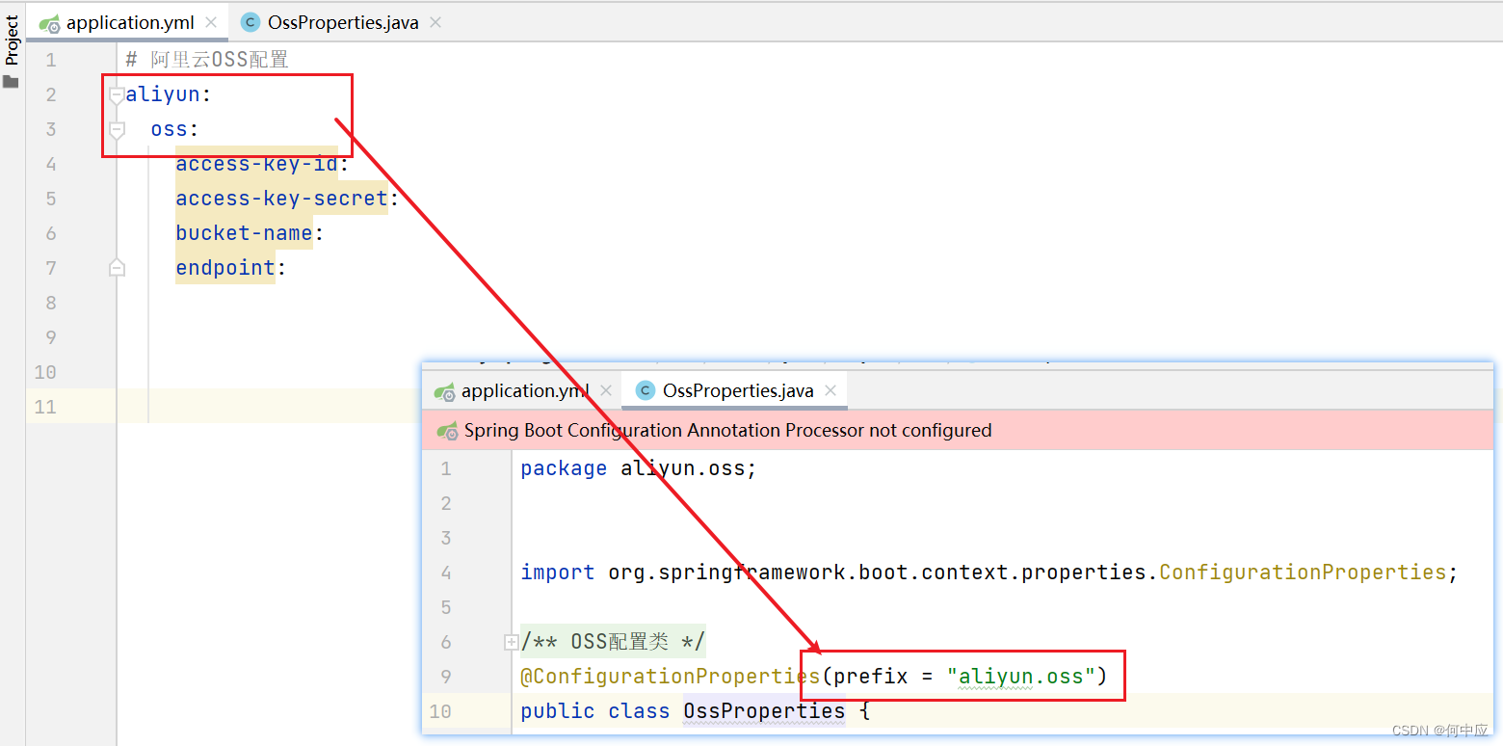
Task: Click the access-key-id YAML key
Action: (x=257, y=164)
